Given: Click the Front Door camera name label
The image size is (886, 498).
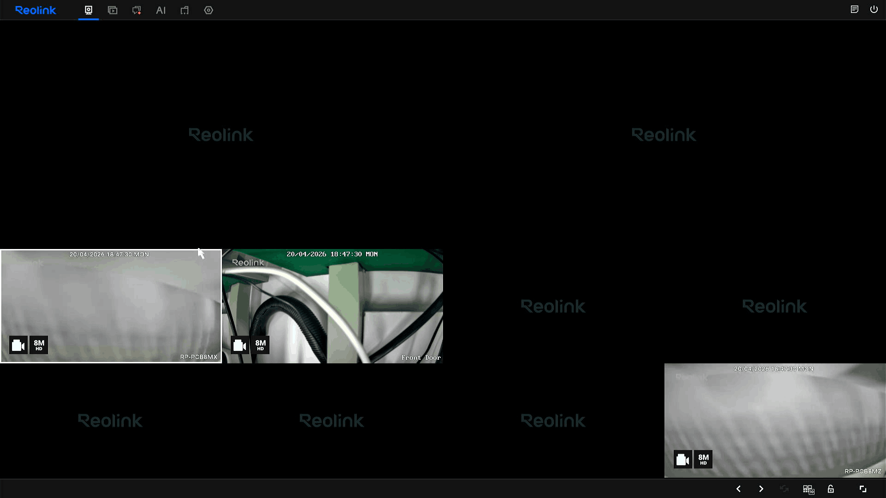Looking at the screenshot, I should point(421,358).
